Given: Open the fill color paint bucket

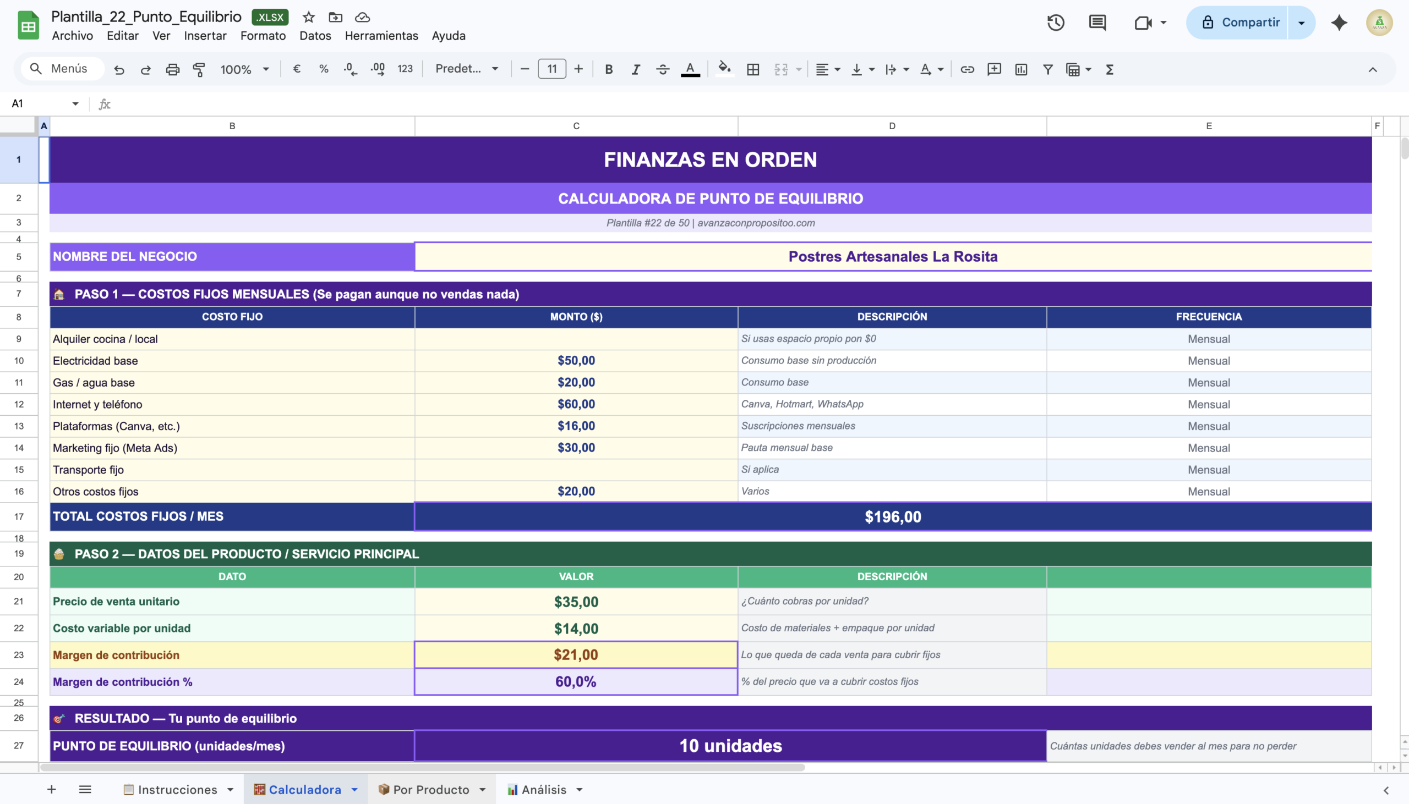Looking at the screenshot, I should click(x=724, y=70).
